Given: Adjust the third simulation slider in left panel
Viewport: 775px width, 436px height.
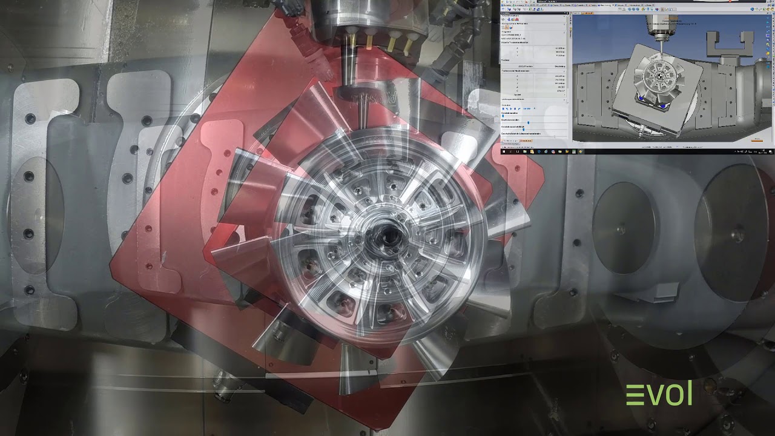Looking at the screenshot, I should [x=524, y=130].
